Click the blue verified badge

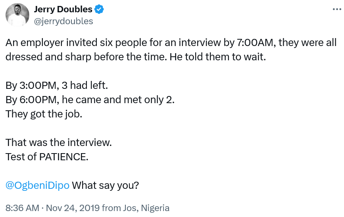[x=99, y=9]
